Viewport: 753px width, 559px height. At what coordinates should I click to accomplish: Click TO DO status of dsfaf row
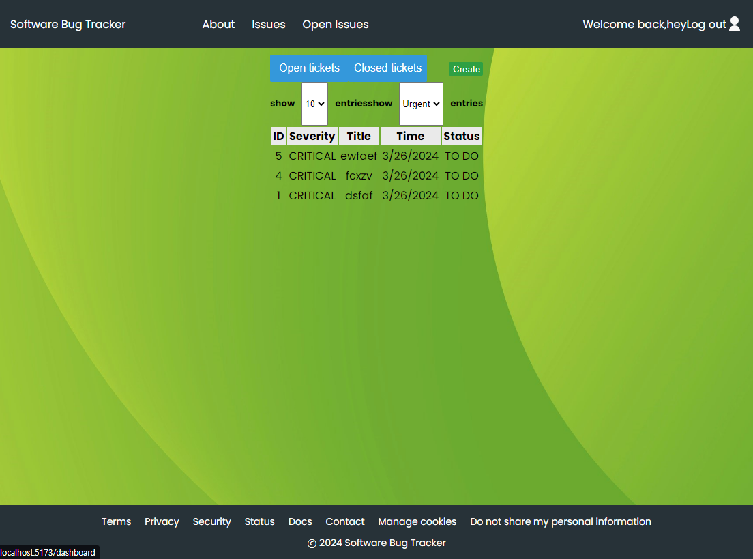(x=462, y=196)
